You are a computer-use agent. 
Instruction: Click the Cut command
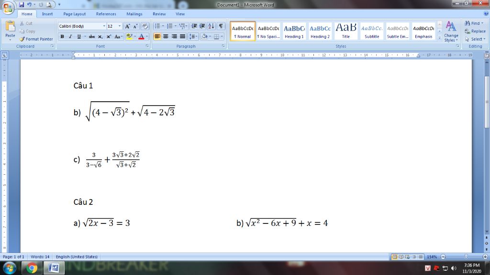26,23
